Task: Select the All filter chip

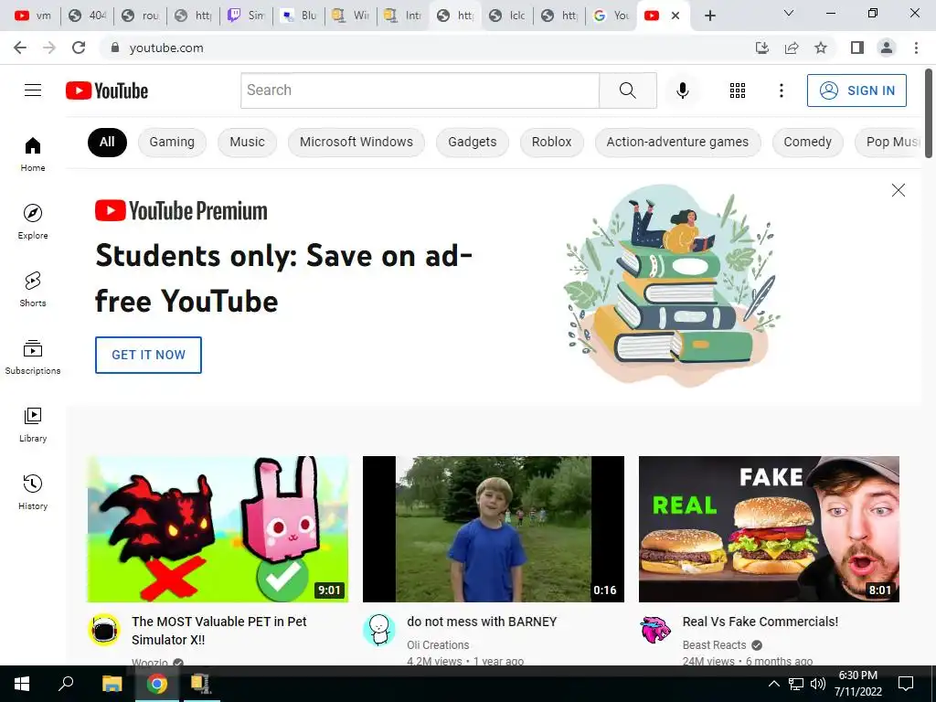Action: tap(107, 142)
